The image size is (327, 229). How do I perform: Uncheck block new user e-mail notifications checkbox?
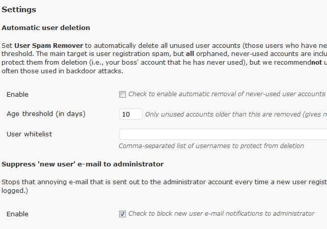tap(122, 214)
